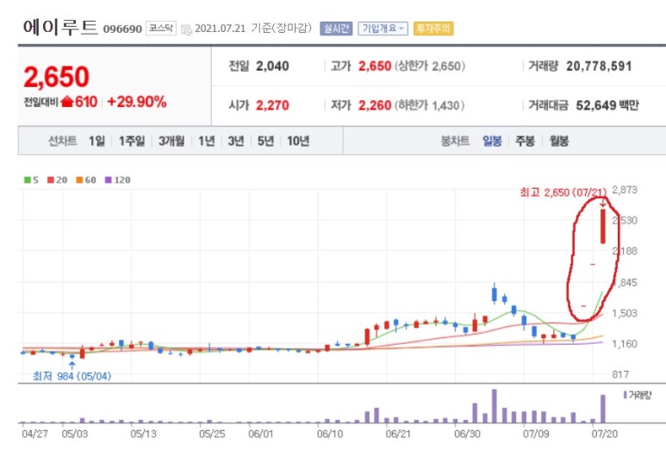Screen dimensions: 666x457
Task: Click the tallest volume bar after 06/30
Action: (x=495, y=405)
